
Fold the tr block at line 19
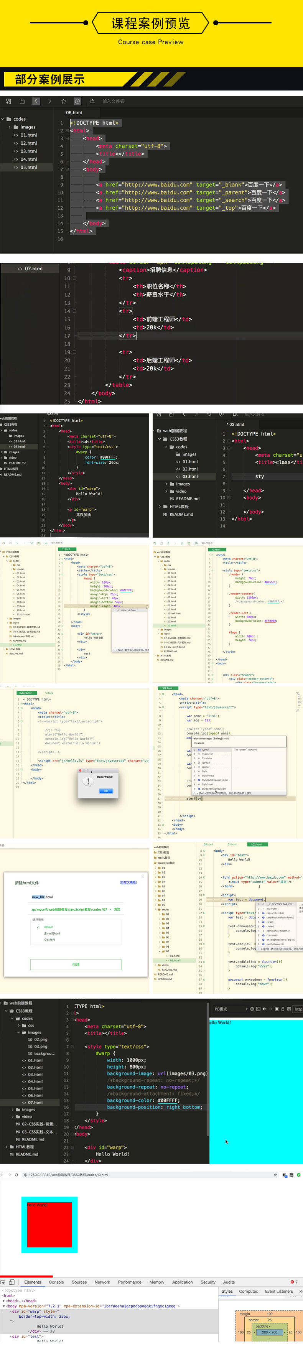tap(74, 352)
